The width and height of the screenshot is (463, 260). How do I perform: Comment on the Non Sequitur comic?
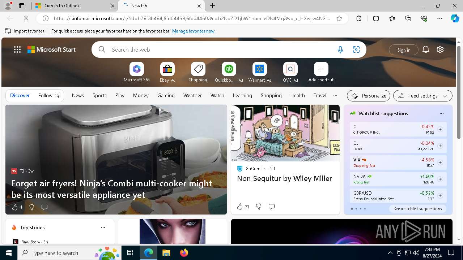[272, 207]
